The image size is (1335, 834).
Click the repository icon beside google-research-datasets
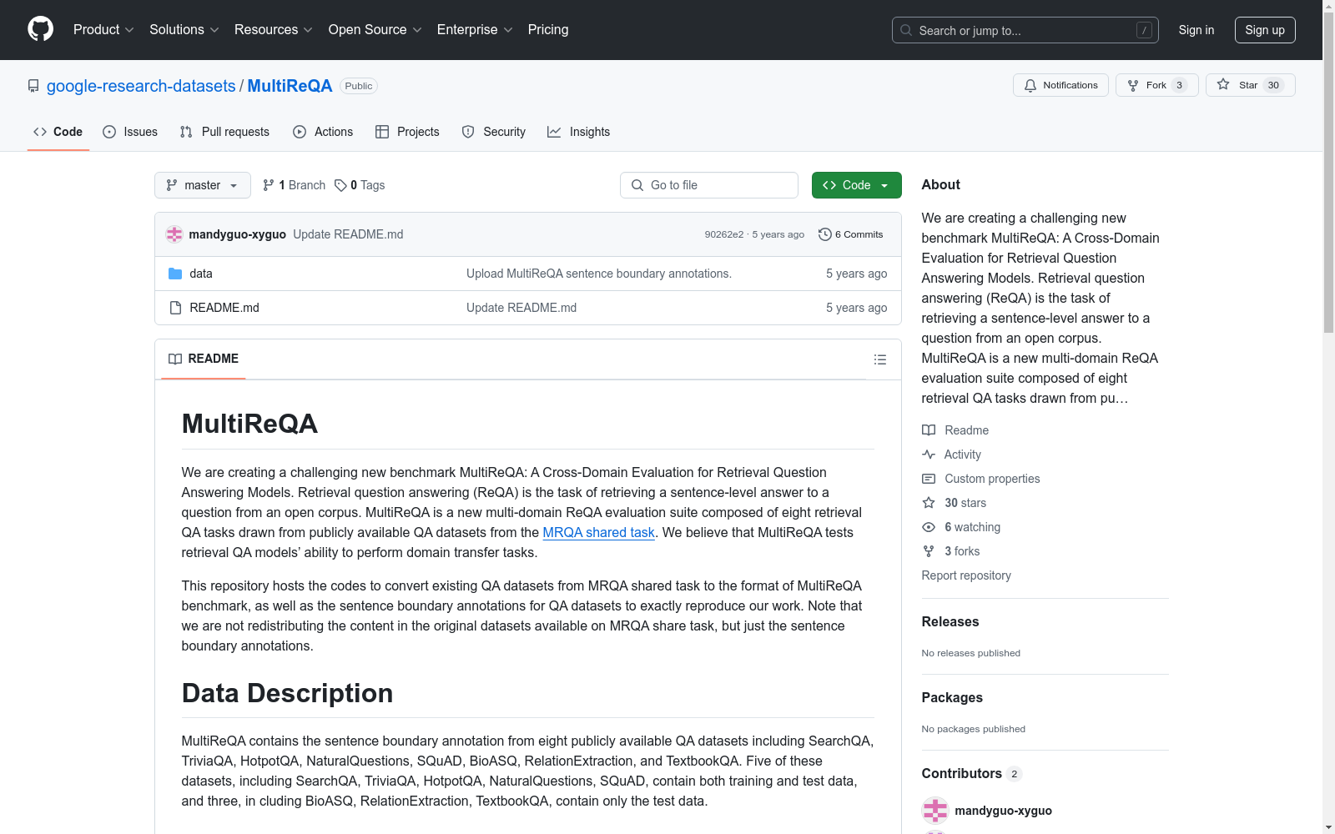click(x=33, y=86)
